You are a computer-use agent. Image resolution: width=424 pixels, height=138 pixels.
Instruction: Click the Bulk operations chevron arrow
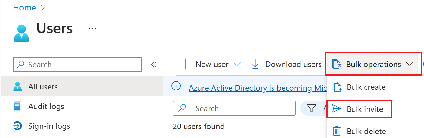409,64
